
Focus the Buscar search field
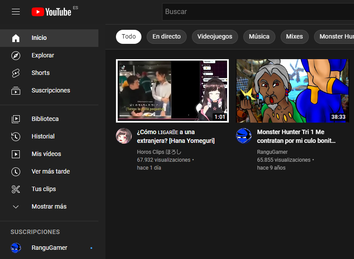258,12
